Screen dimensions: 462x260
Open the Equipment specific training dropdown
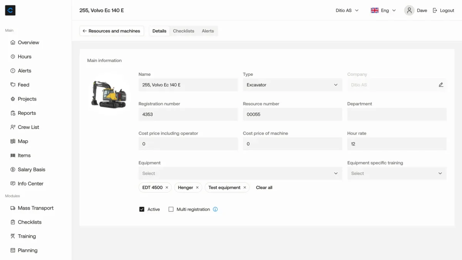[397, 173]
